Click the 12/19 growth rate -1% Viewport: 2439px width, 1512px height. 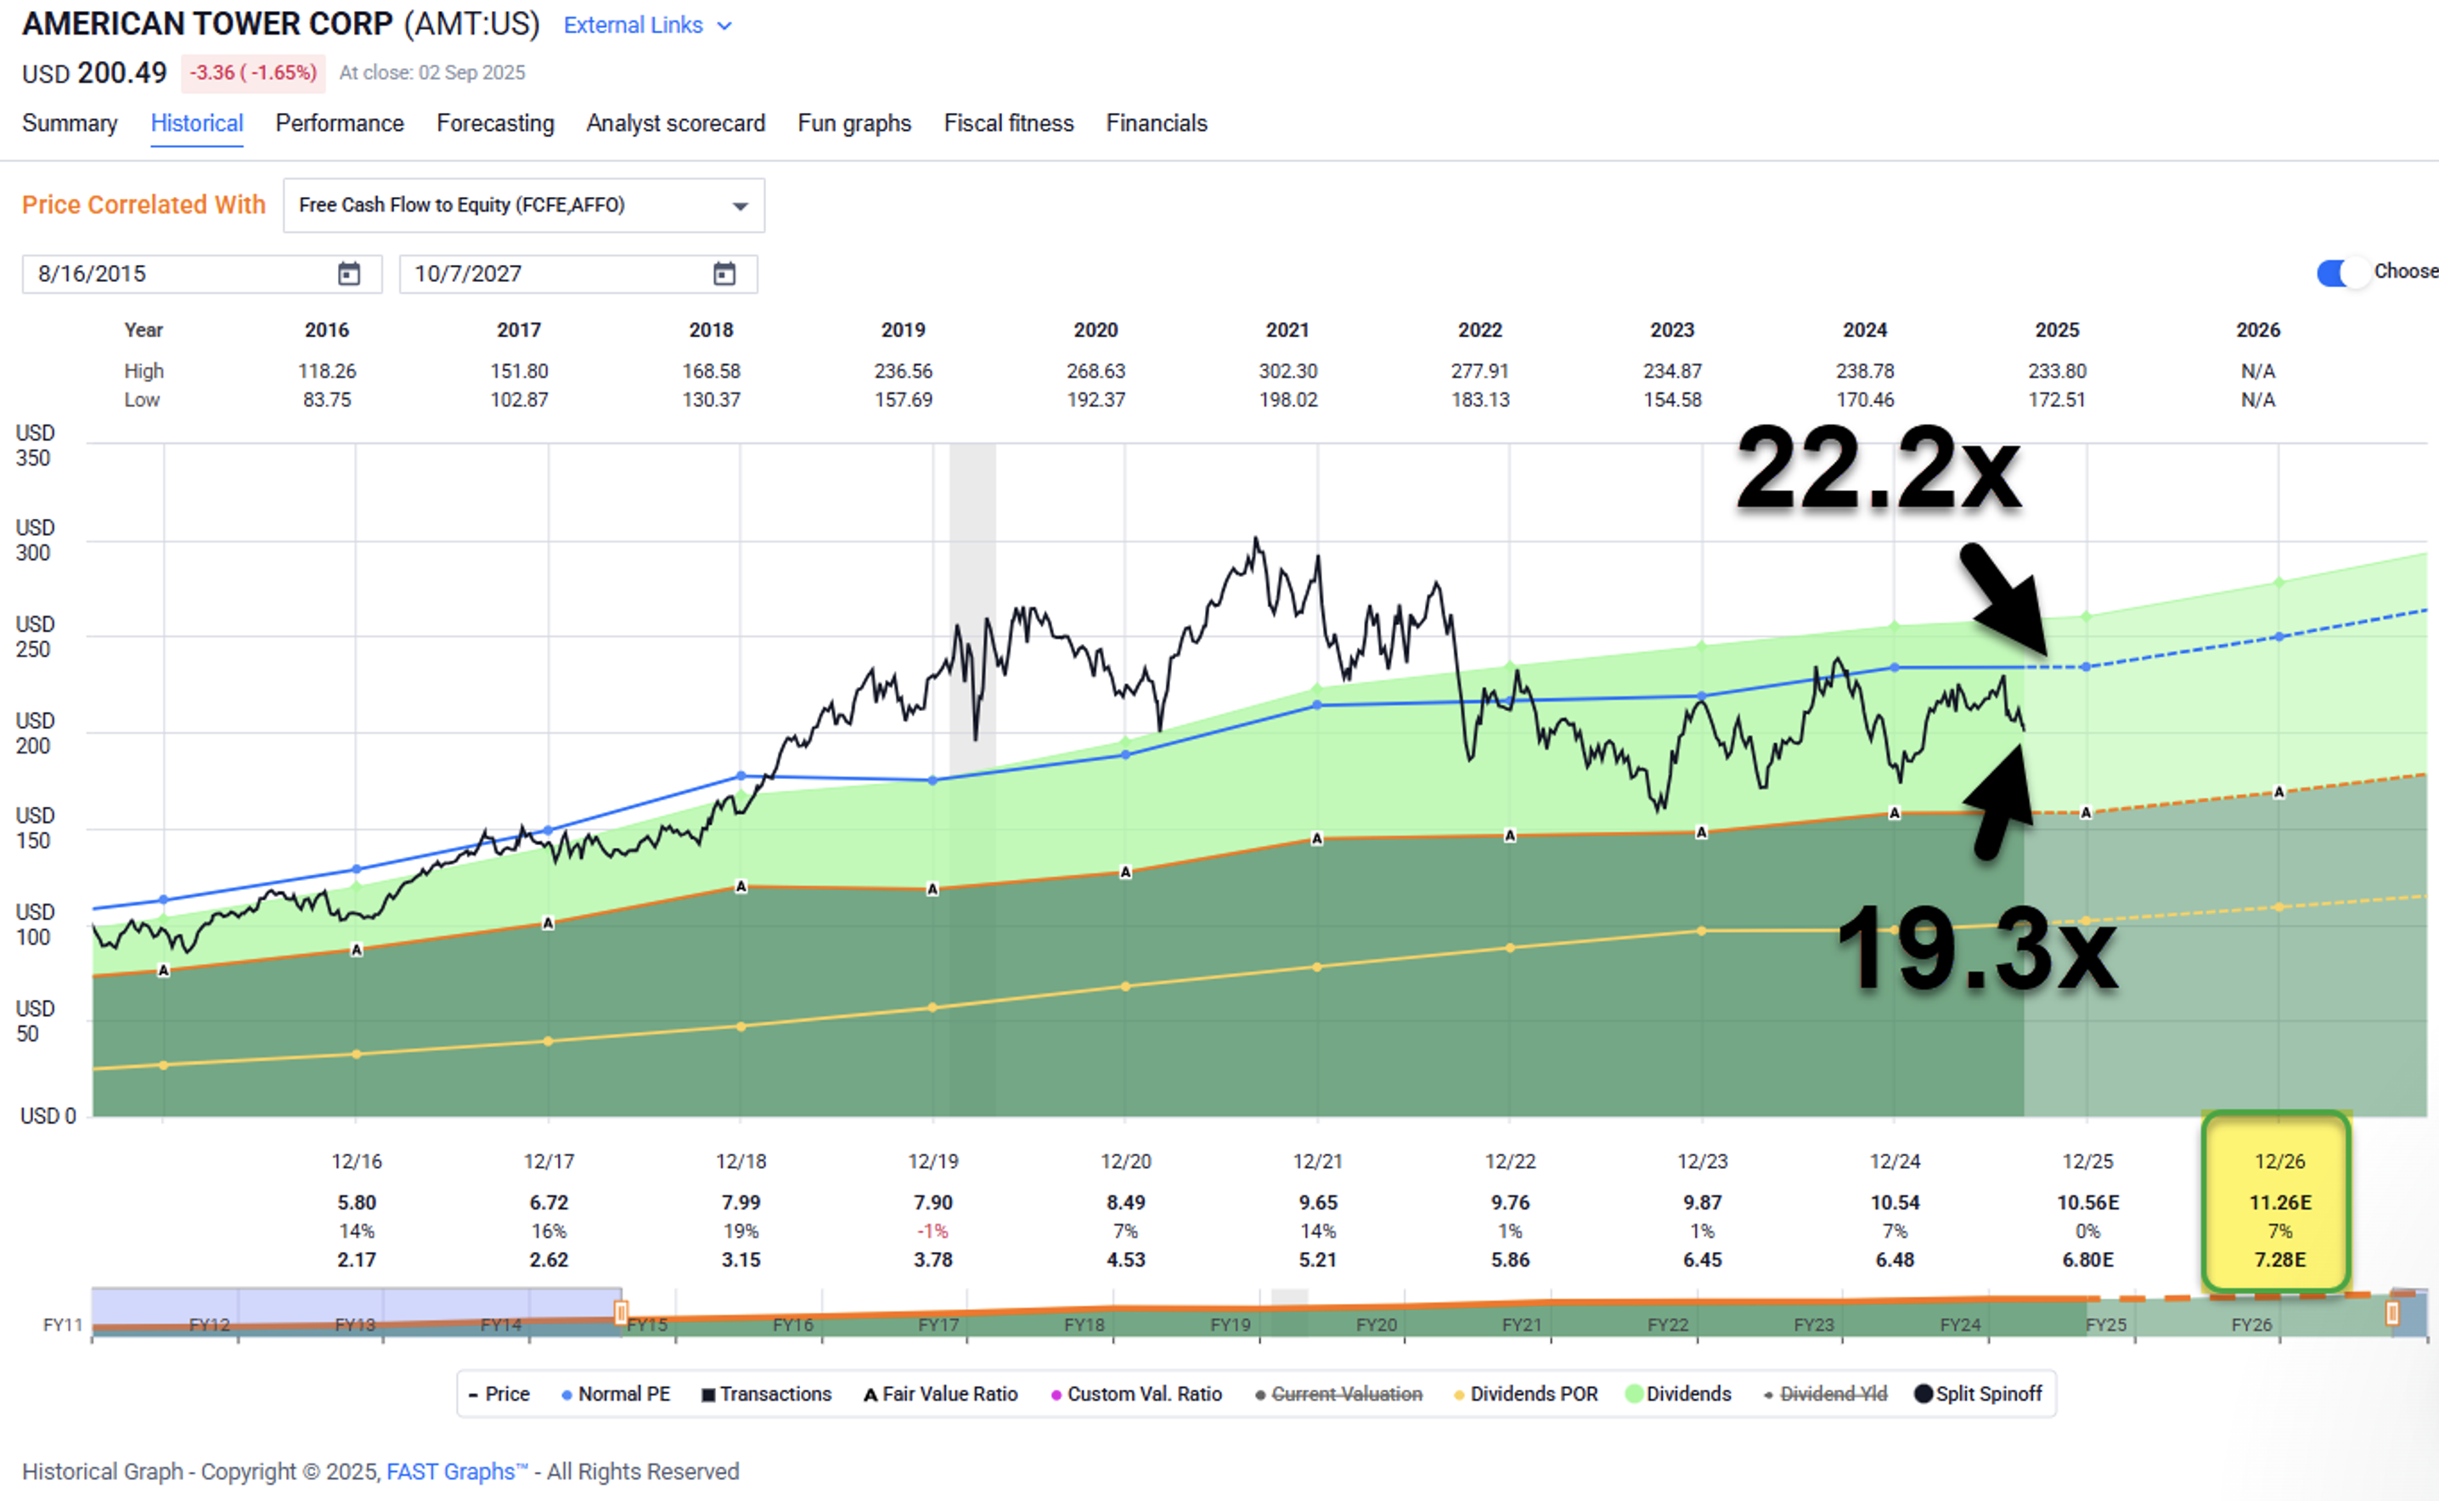(x=932, y=1231)
